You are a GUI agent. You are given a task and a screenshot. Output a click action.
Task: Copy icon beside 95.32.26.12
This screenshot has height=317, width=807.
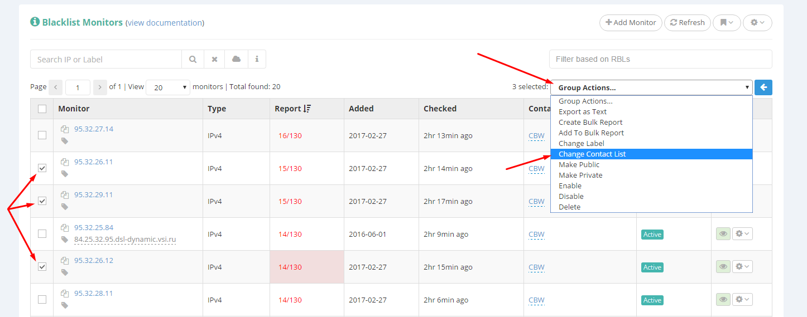pos(65,261)
